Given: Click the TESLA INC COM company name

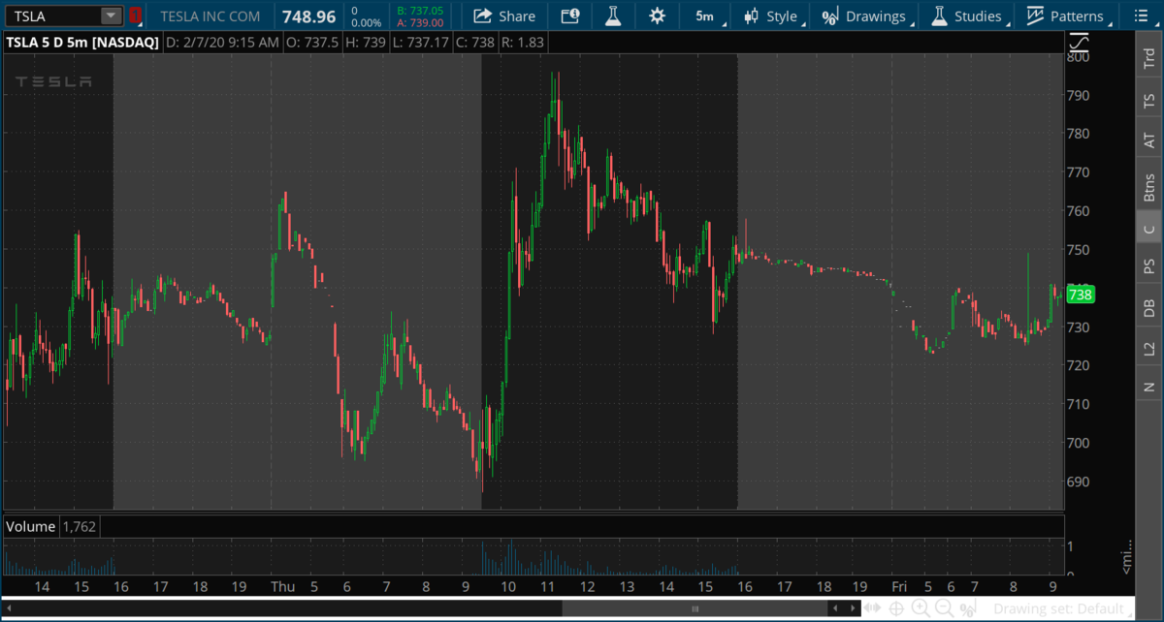Looking at the screenshot, I should 210,16.
